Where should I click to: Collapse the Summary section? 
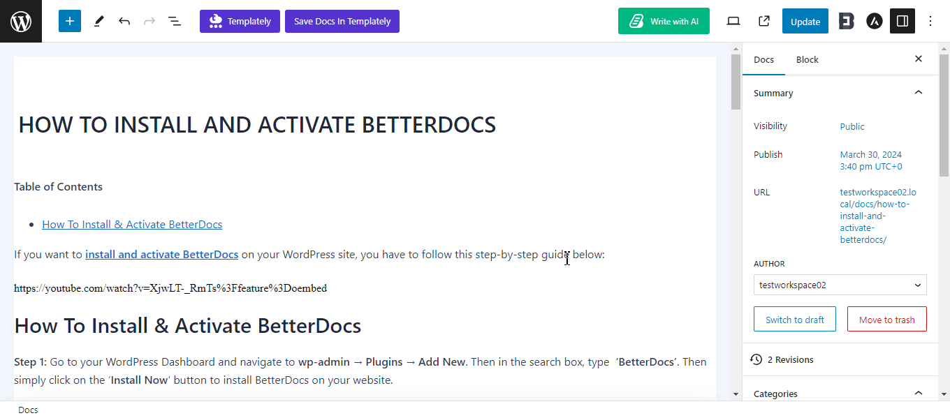(918, 92)
